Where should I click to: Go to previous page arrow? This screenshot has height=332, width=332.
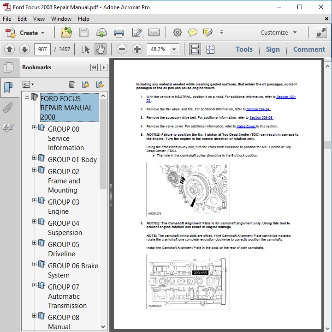point(9,49)
